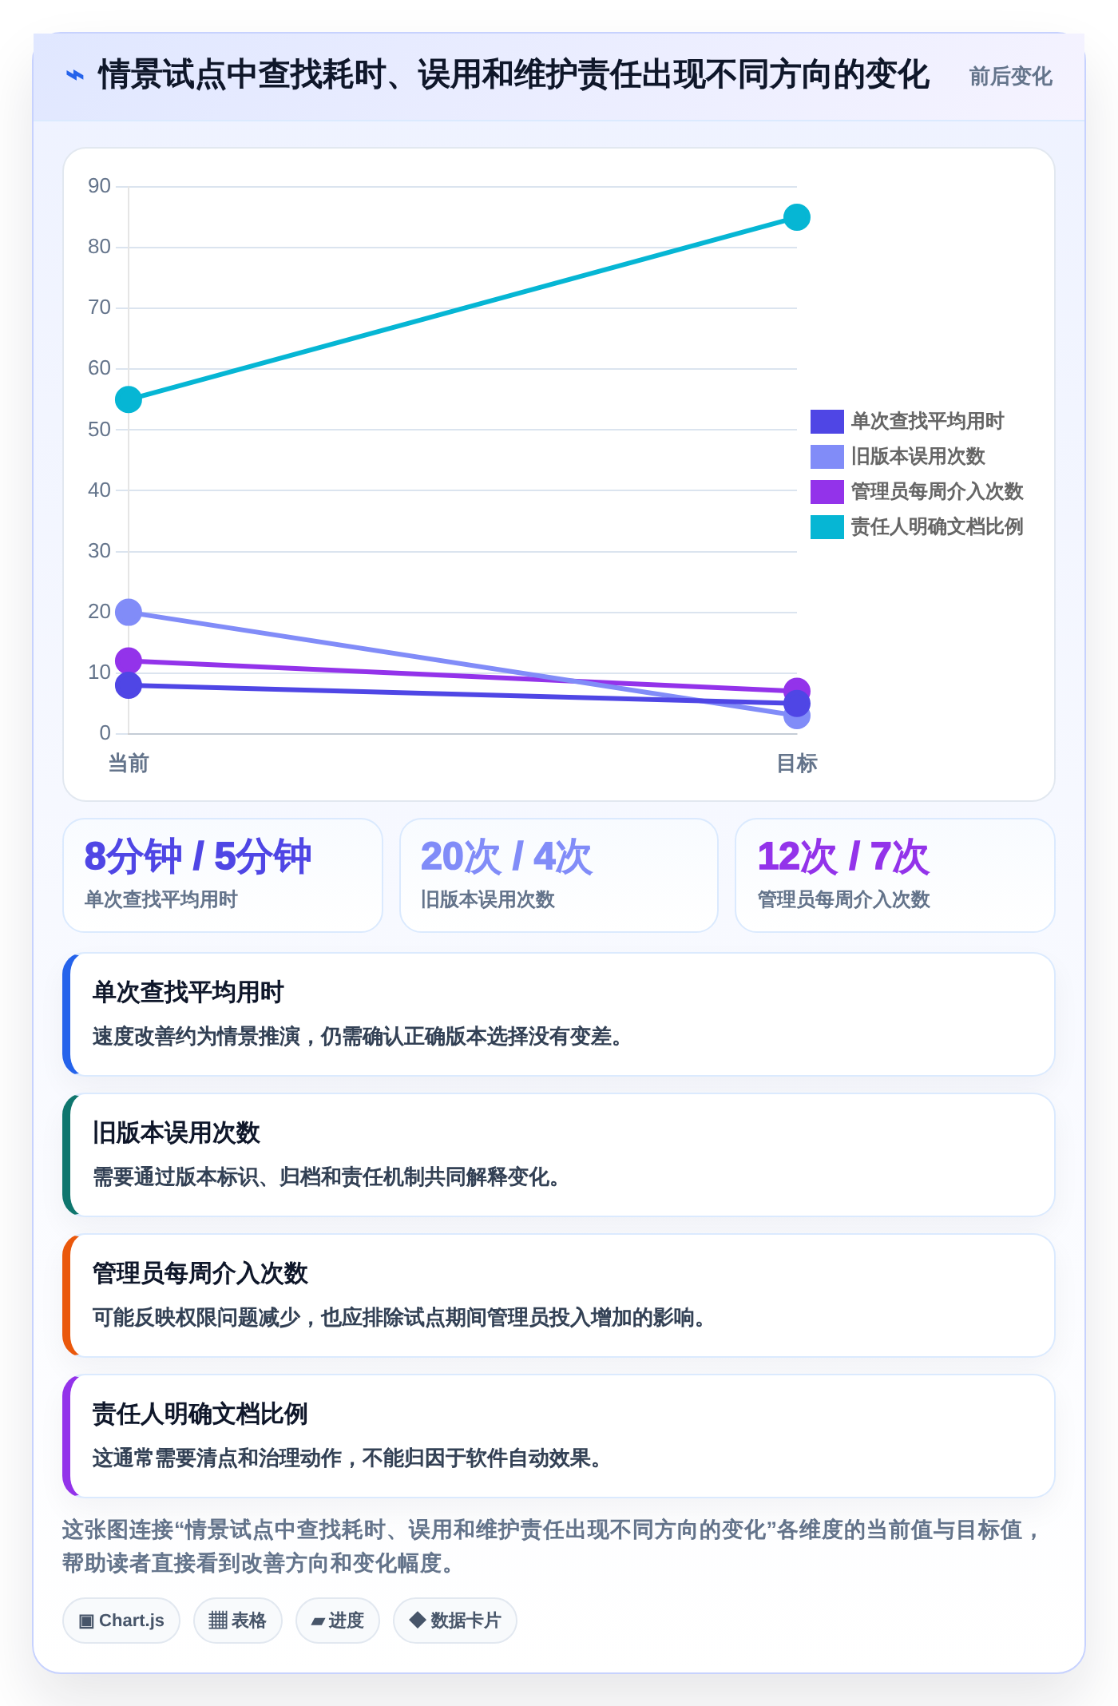The width and height of the screenshot is (1118, 1706).
Task: Click the cyan data point at 目标
Action: pos(796,217)
